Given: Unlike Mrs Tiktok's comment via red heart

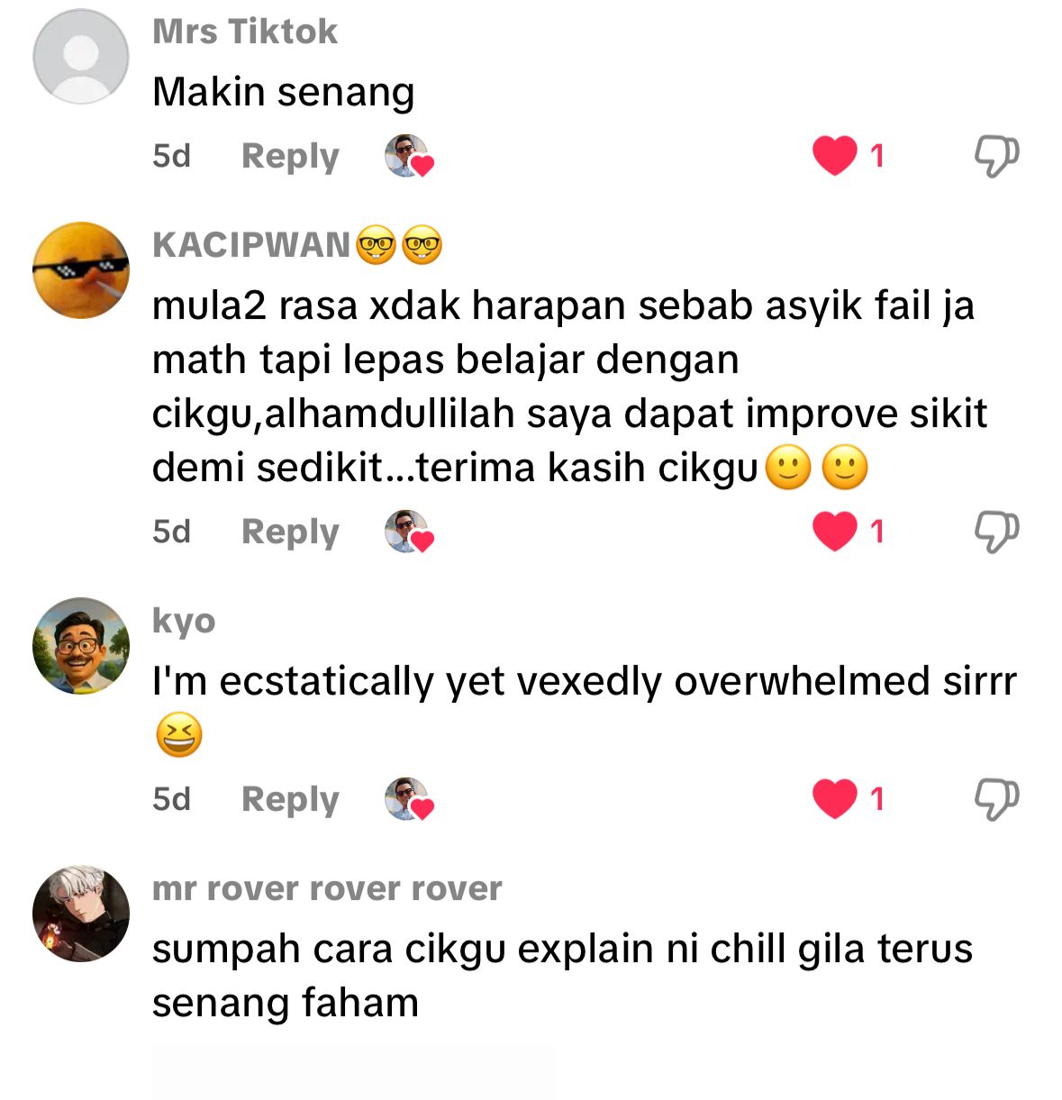Looking at the screenshot, I should [x=835, y=156].
